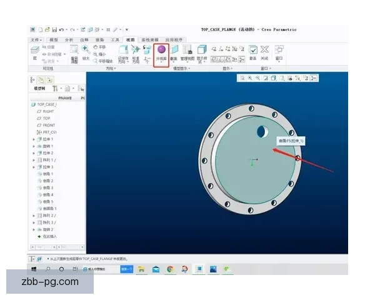Select the RIGHT datum plane in tree
This screenshot has height=300, width=375.
pos(48,111)
